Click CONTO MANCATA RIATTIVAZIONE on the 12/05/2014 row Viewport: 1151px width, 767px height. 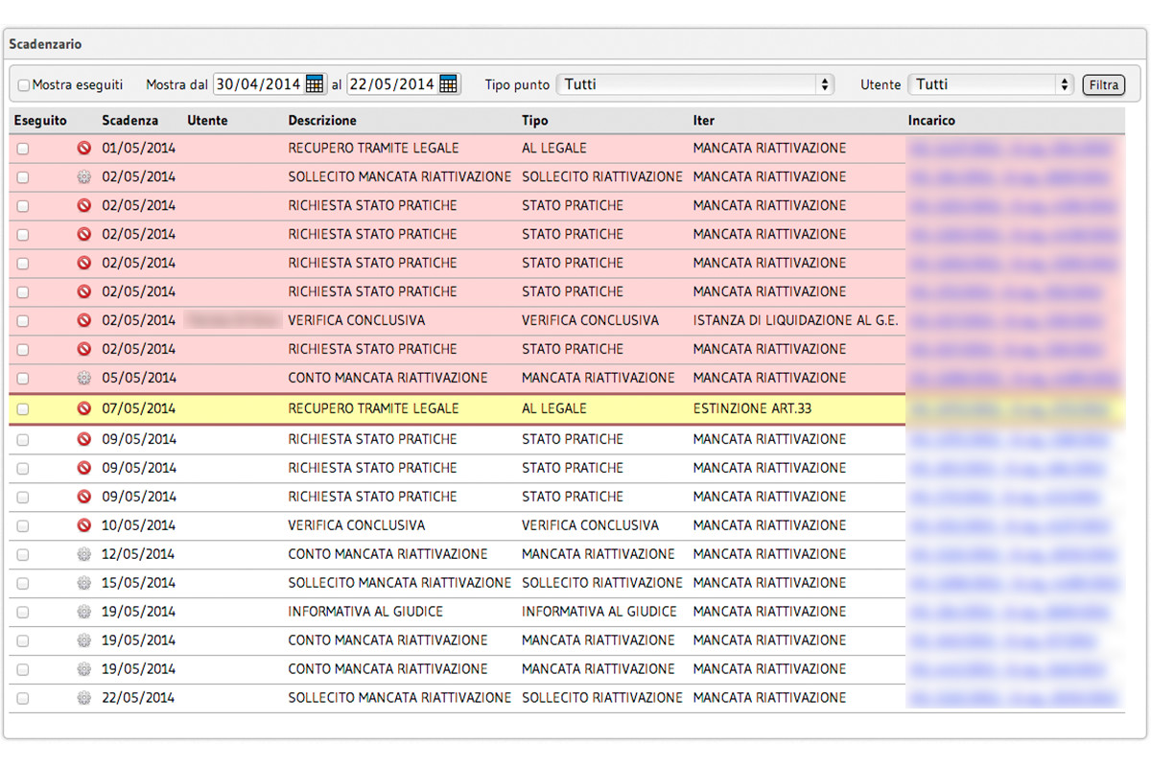coord(388,554)
